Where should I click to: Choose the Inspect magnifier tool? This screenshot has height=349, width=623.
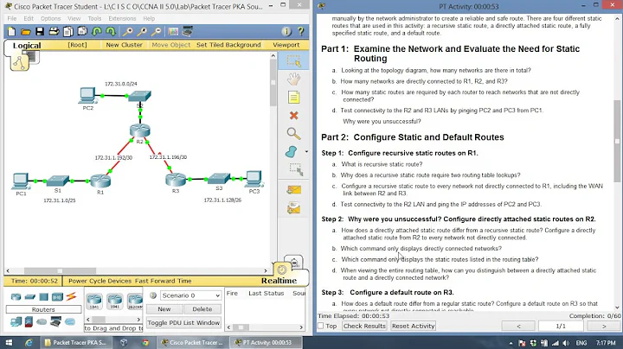[x=293, y=134]
